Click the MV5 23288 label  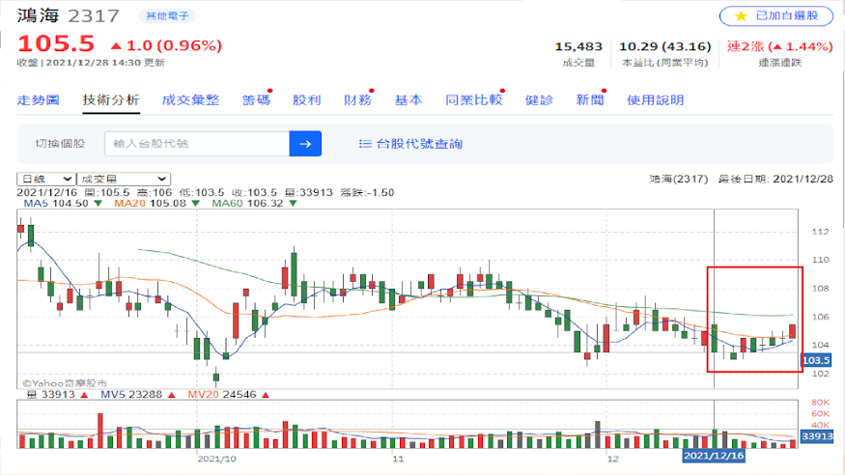[x=131, y=395]
